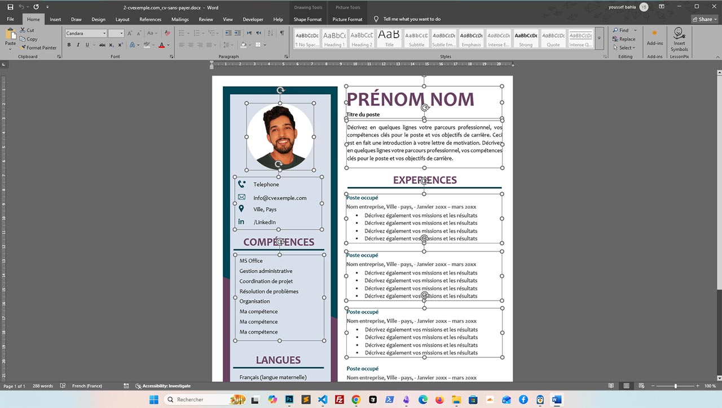Align text to the left
Viewport: 722px width, 408px height.
coord(182,45)
